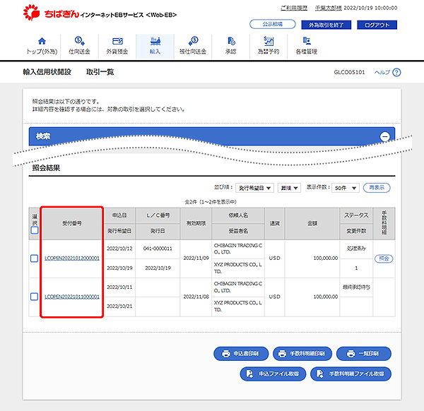Click the 金額 column header
This screenshot has width=424, height=411.
[x=312, y=223]
